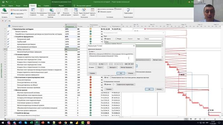Click the zoom slider in status bar
Screen dimensions: 223x125
click(215, 119)
